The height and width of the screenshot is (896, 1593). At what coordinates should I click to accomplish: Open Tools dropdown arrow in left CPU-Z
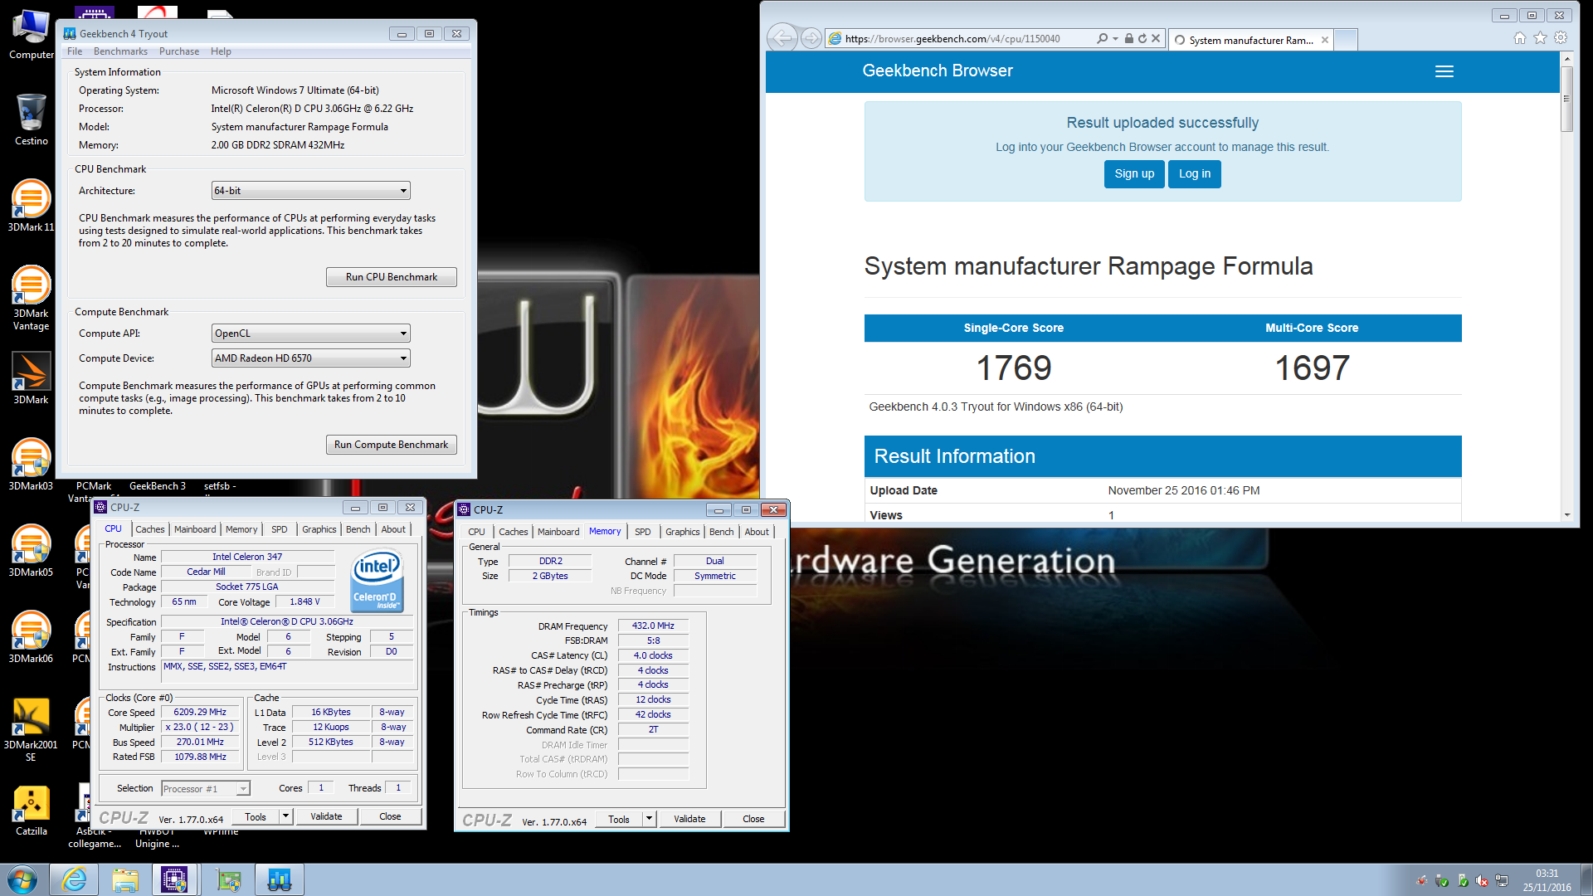coord(285,816)
